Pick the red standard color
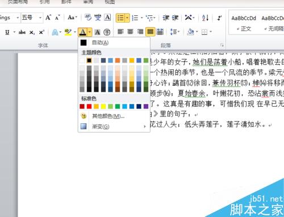 [x=89, y=106]
